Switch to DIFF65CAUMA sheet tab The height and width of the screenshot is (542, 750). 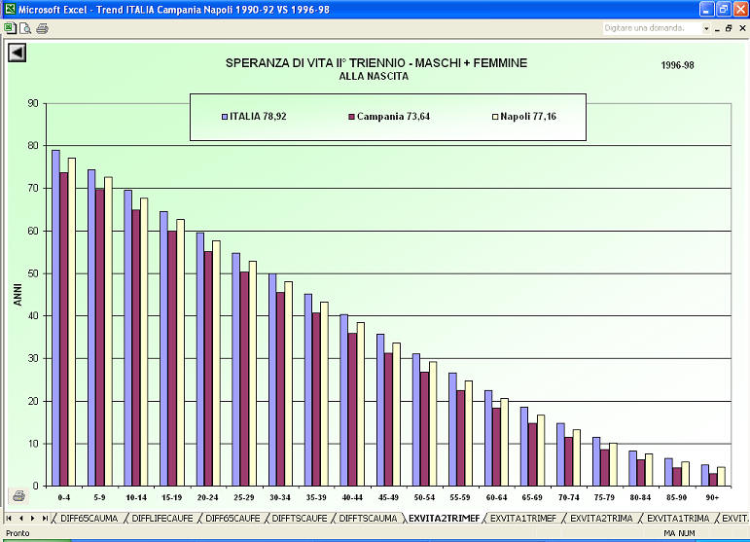coord(89,518)
